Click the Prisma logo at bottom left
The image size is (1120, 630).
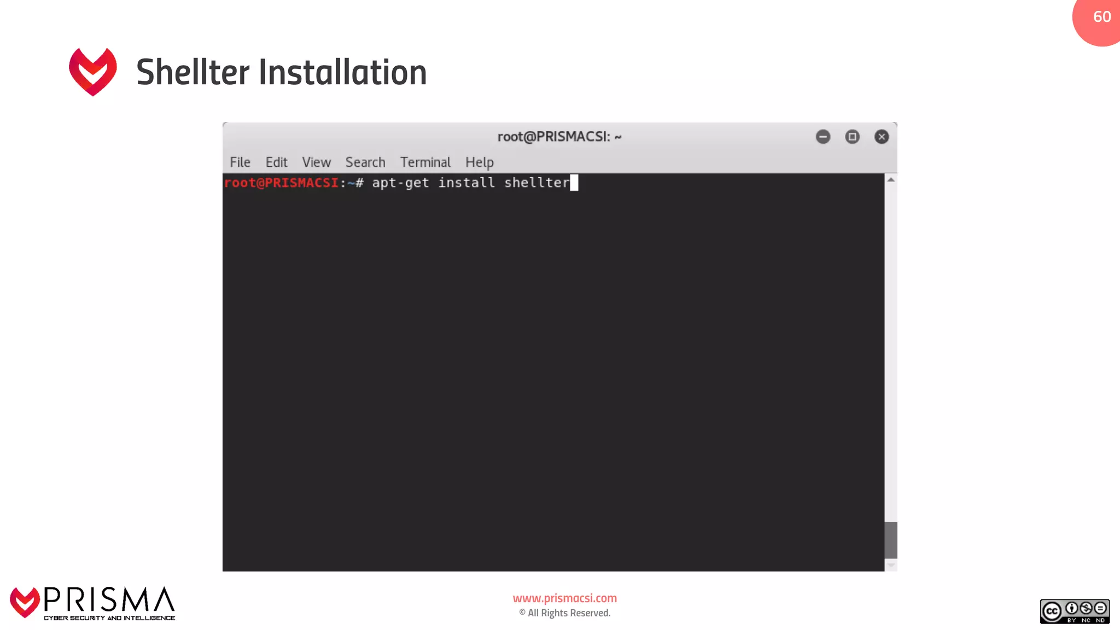click(92, 603)
